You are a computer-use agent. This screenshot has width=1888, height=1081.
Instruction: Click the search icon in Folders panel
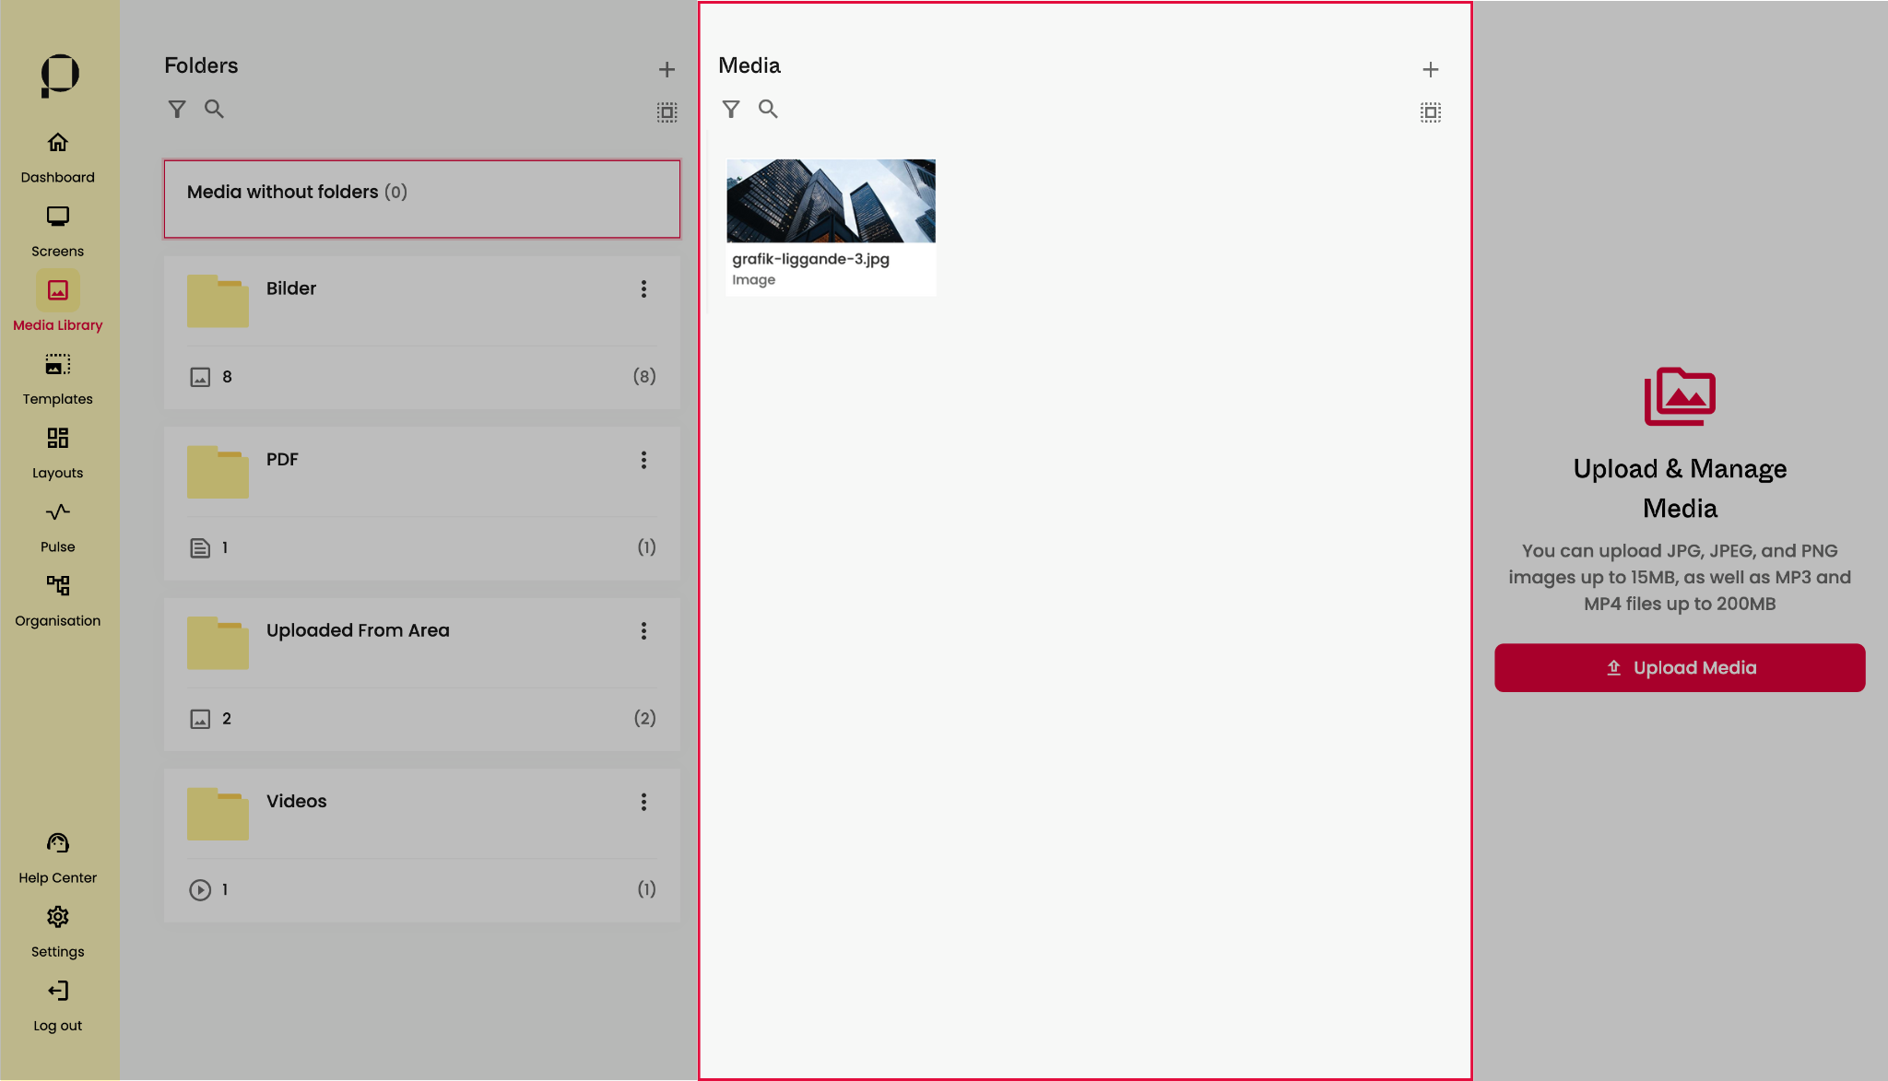click(x=214, y=110)
